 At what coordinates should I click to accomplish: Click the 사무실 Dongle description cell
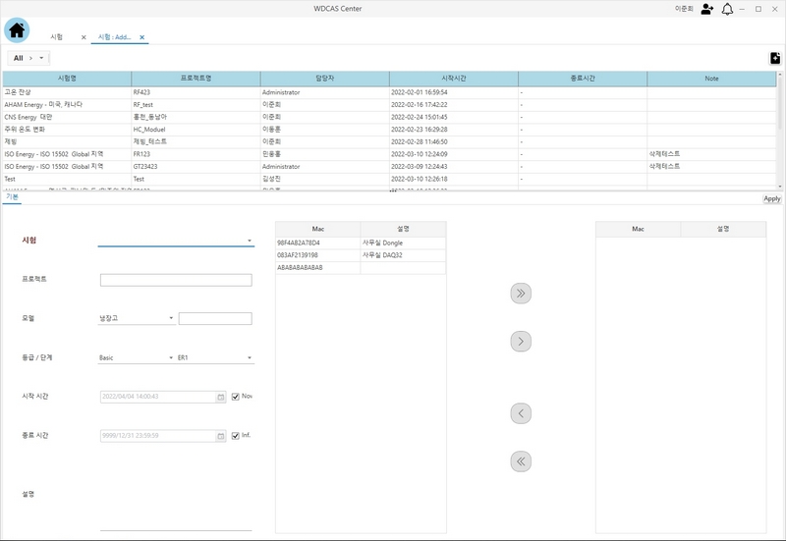[x=403, y=243]
